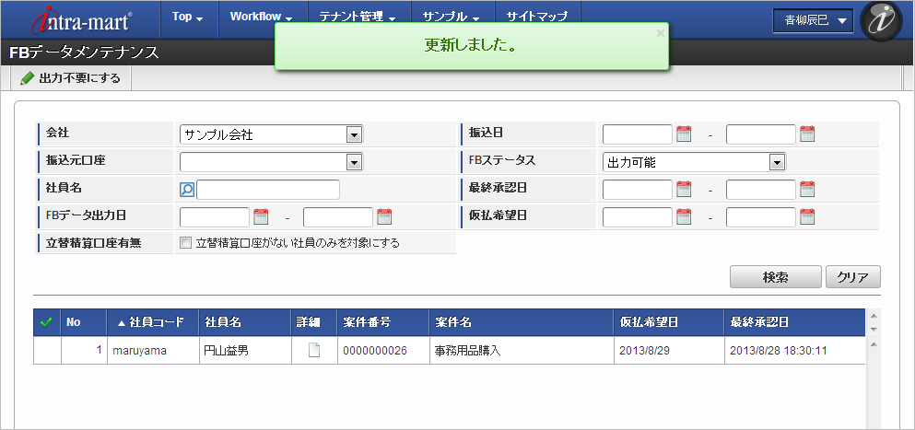Click the 仮払希望日 column header

click(x=669, y=322)
